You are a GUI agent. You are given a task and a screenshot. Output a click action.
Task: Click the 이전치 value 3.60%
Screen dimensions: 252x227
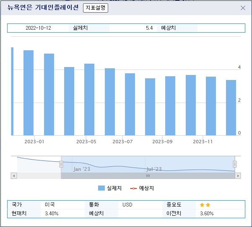(x=207, y=214)
